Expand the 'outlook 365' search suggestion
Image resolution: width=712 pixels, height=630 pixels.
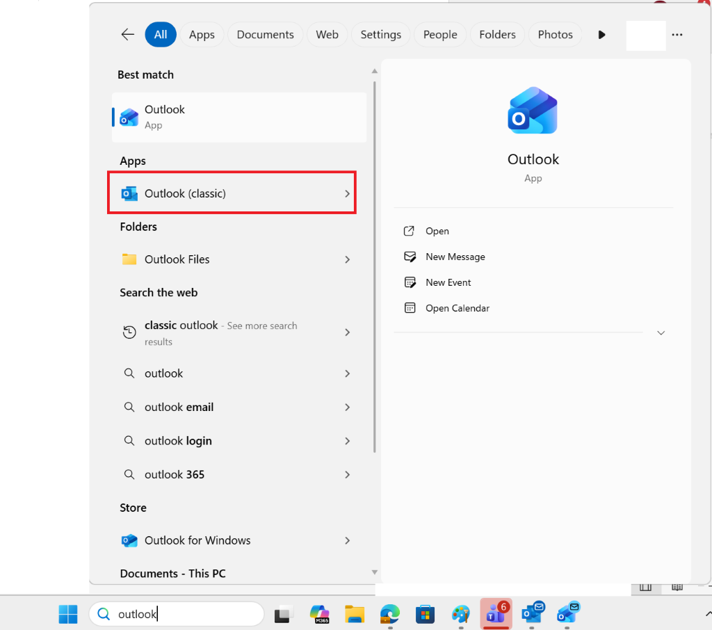[x=347, y=474]
